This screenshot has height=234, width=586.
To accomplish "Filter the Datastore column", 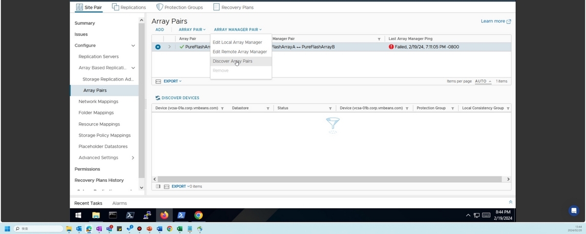I will pyautogui.click(x=268, y=108).
